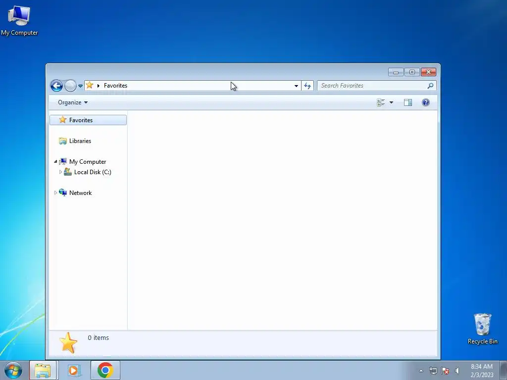The width and height of the screenshot is (507, 380).
Task: Minimize the Explorer window
Action: (396, 72)
